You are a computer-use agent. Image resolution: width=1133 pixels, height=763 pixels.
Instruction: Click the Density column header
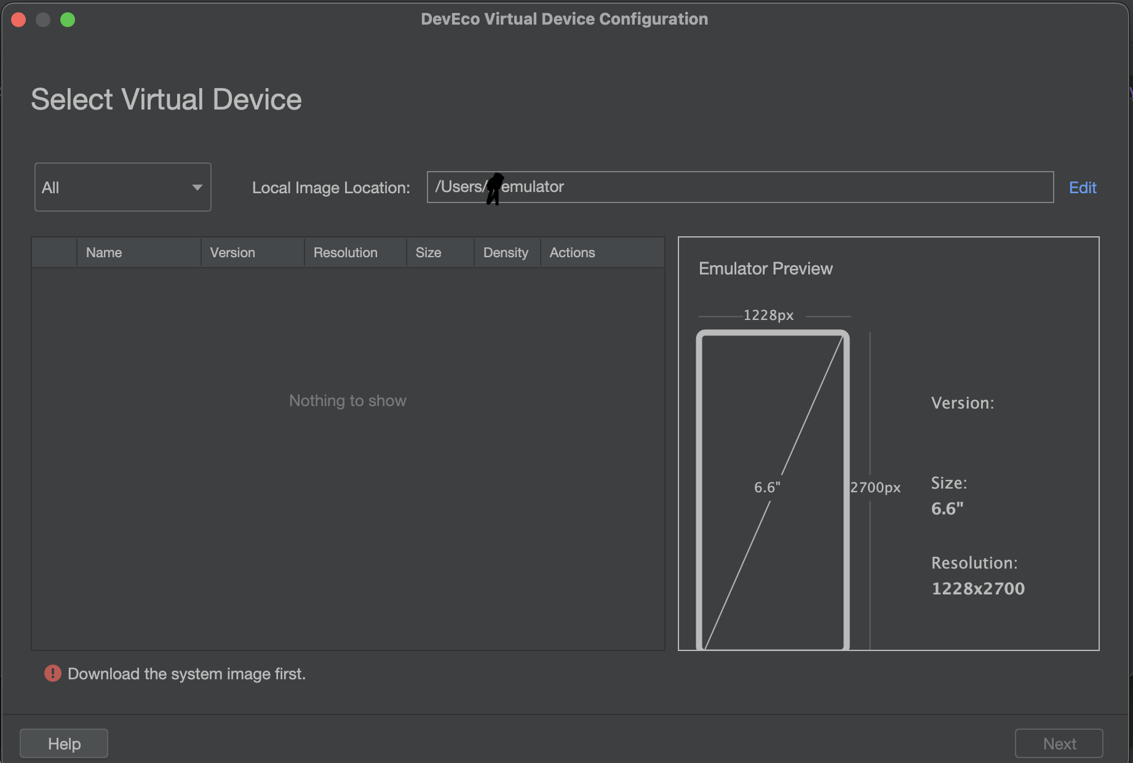[x=507, y=252]
